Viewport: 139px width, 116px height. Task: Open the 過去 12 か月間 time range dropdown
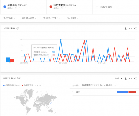pos(29,18)
